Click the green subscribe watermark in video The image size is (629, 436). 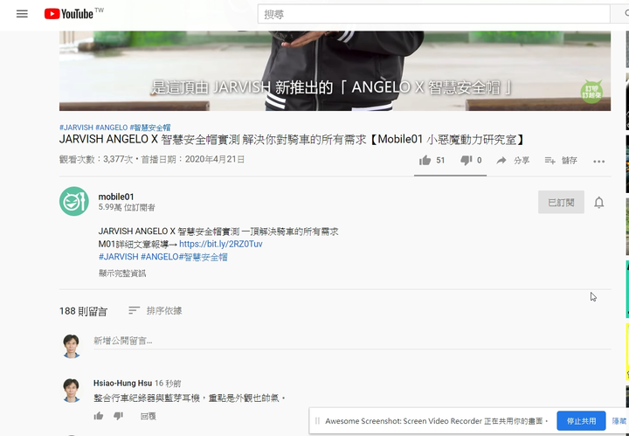click(x=591, y=92)
